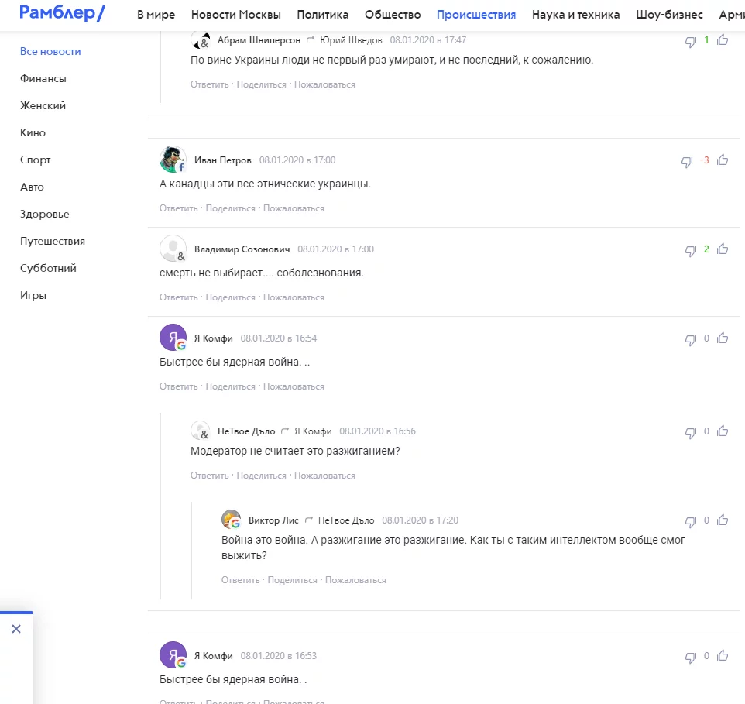The image size is (745, 704).
Task: Share Абрам Шниперсон's comment via Поделиться
Action: (261, 84)
